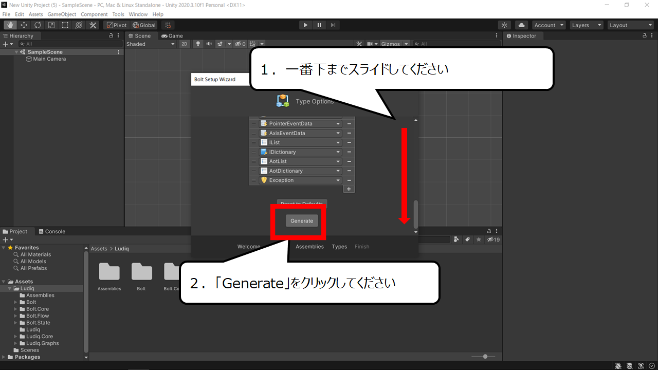
Task: Toggle grid snapping button
Action: [x=168, y=25]
